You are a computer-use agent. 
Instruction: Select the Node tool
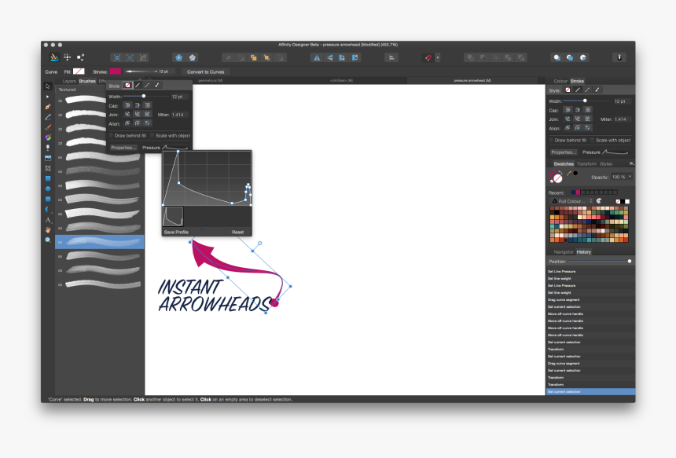[x=48, y=97]
